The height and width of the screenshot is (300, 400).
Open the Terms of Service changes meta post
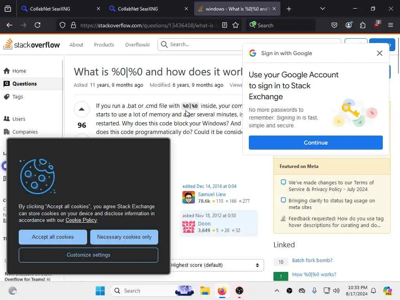point(331,186)
